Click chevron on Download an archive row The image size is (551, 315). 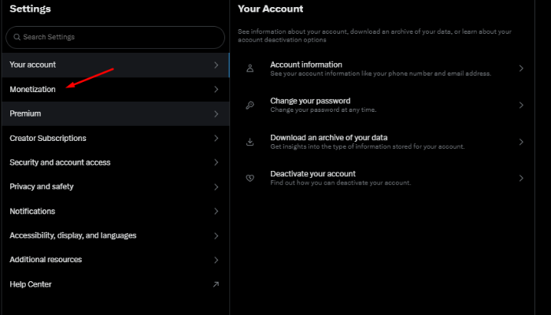click(x=521, y=142)
